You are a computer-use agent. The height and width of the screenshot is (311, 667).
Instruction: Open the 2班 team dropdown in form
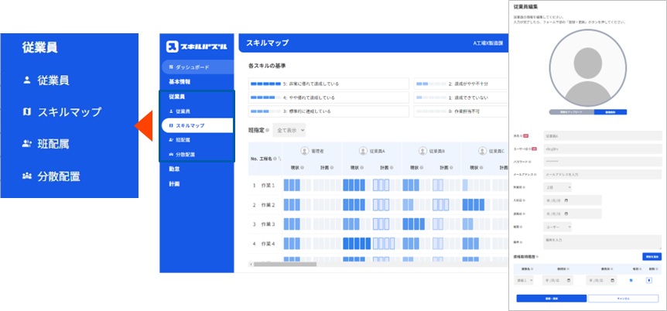pos(557,187)
